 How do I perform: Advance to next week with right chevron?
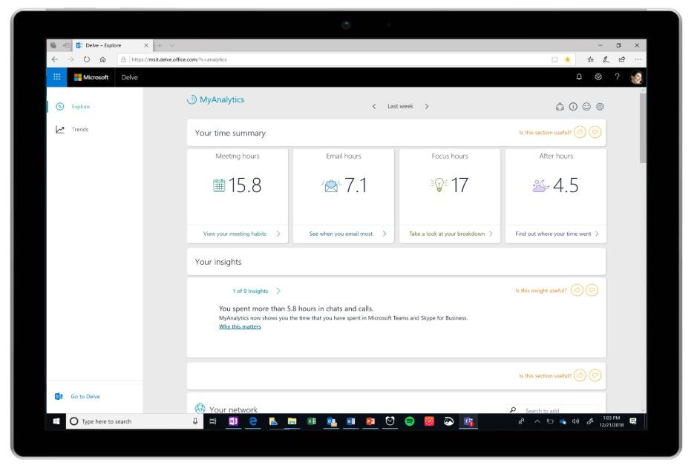(x=426, y=106)
